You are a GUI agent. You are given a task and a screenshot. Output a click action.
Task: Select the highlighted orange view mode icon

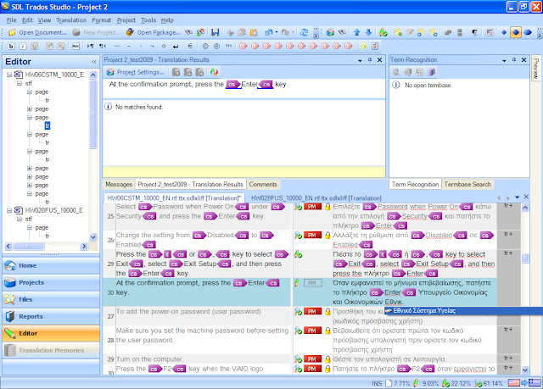pyautogui.click(x=516, y=32)
